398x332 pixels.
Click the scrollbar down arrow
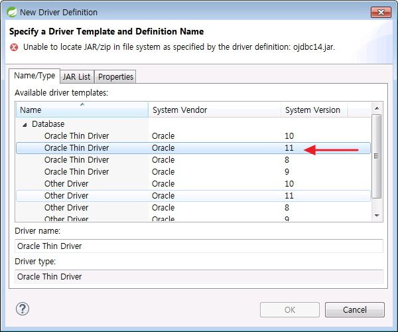[x=377, y=215]
